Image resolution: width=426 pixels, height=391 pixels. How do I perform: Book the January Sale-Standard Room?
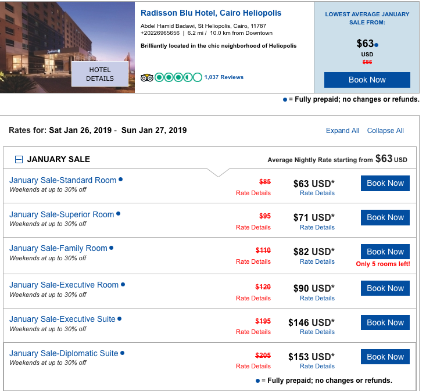[385, 184]
